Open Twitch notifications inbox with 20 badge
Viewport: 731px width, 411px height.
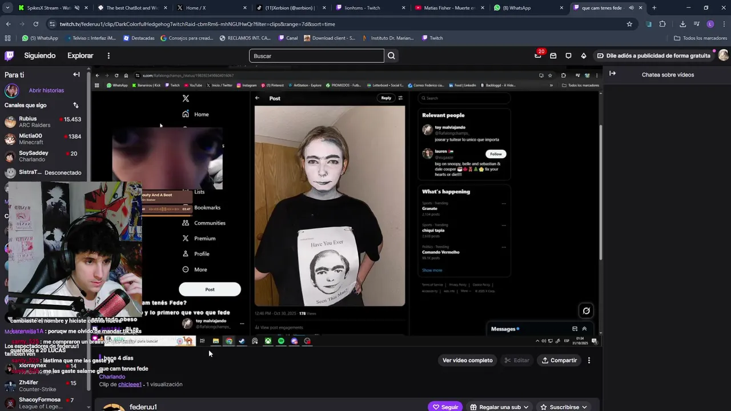pos(538,55)
